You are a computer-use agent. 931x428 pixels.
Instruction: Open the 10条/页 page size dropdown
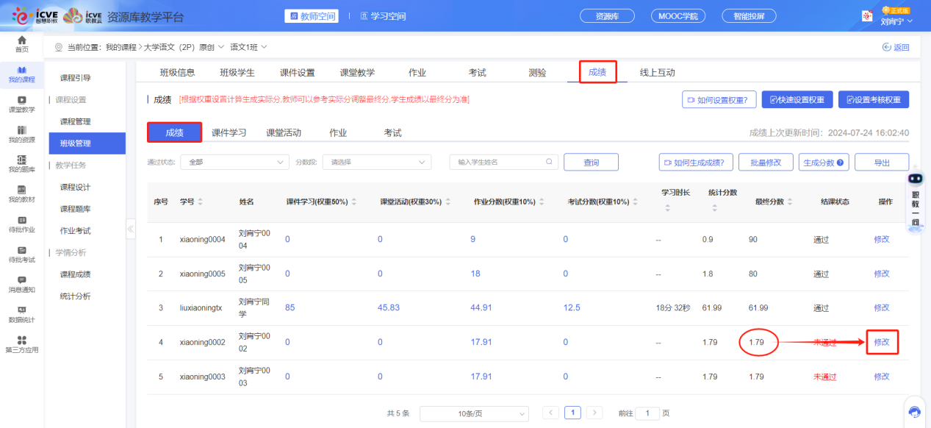[473, 413]
